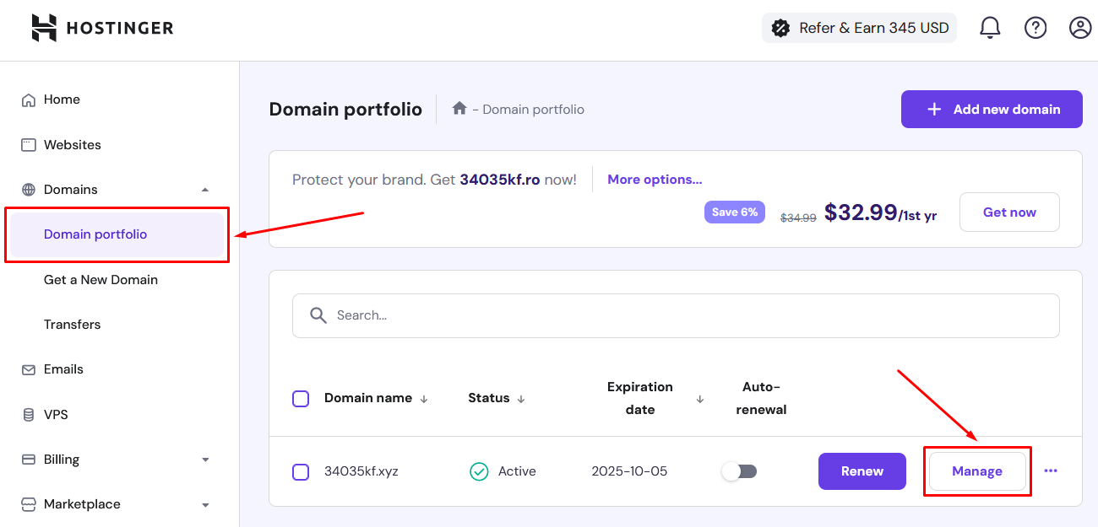The image size is (1098, 527).
Task: Collapse the Domains sidebar section
Action: [204, 189]
